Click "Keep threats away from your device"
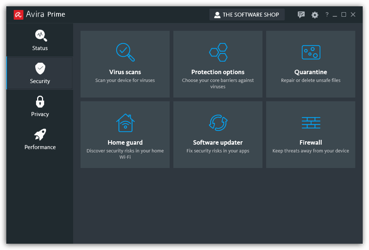The width and height of the screenshot is (369, 250). [311, 151]
